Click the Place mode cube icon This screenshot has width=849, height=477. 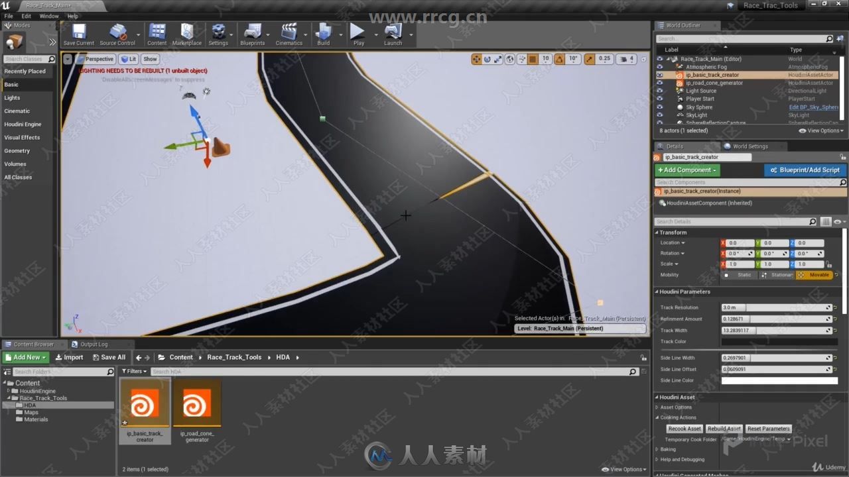pos(15,42)
